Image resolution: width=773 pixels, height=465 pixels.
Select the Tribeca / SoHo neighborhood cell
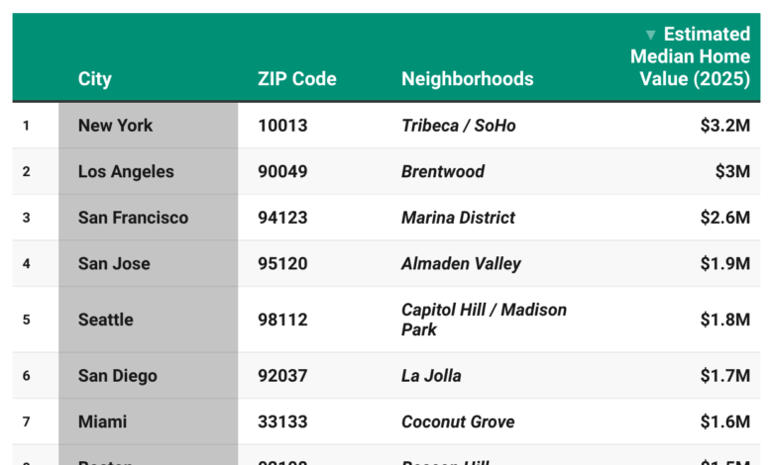tap(459, 126)
